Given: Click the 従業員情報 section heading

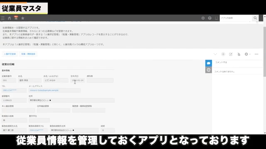Looking at the screenshot, I should pos(8,65).
